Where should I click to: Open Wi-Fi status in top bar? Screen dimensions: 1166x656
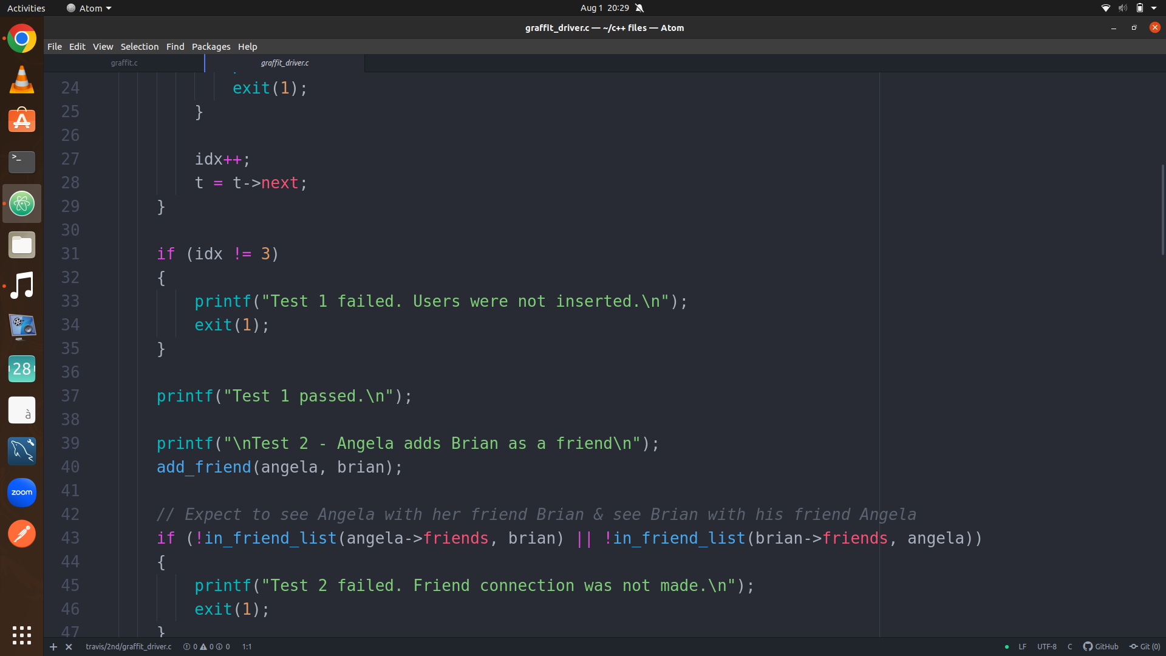pos(1106,8)
